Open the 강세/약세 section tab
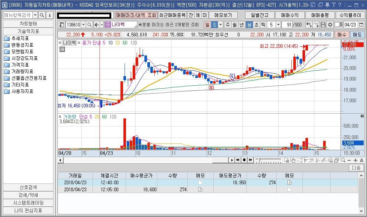 coord(28,195)
